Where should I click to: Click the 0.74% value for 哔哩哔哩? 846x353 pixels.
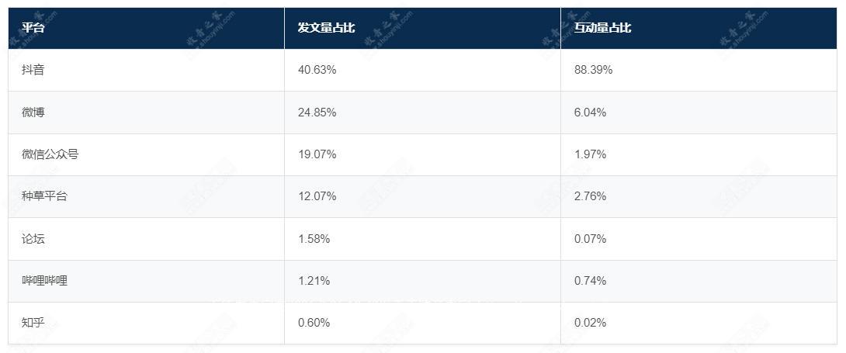[x=590, y=280]
